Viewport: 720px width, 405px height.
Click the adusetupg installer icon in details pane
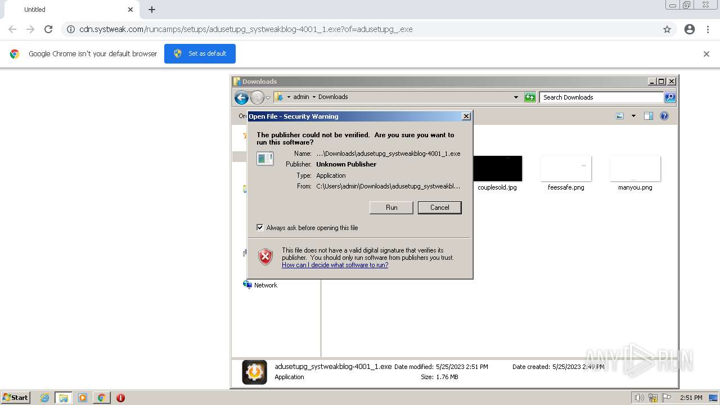254,372
